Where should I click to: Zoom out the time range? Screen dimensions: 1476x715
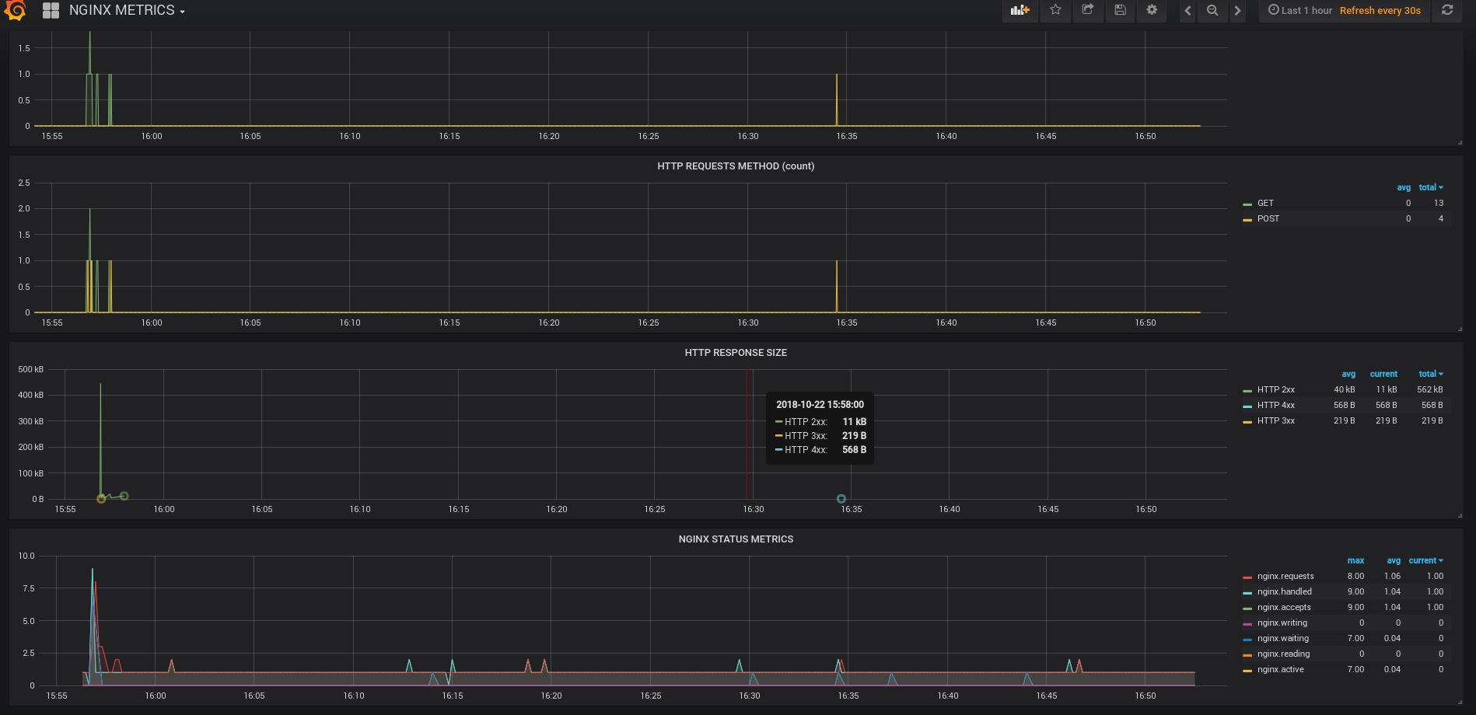[1212, 10]
